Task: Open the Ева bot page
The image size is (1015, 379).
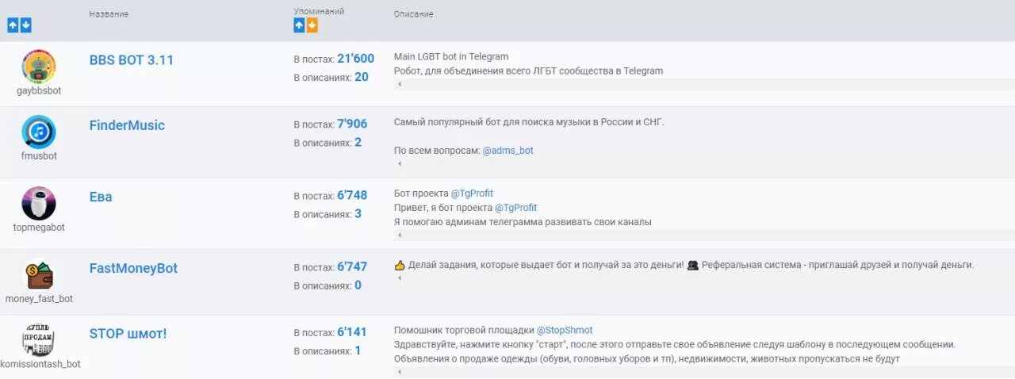Action: 101,197
